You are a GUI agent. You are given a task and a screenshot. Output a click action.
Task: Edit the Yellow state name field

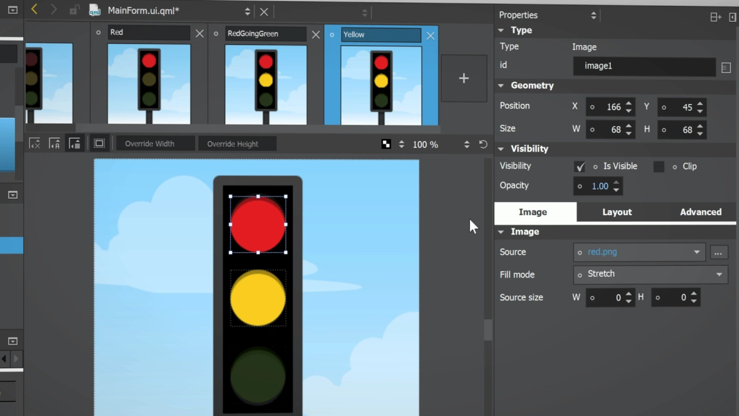click(x=381, y=35)
